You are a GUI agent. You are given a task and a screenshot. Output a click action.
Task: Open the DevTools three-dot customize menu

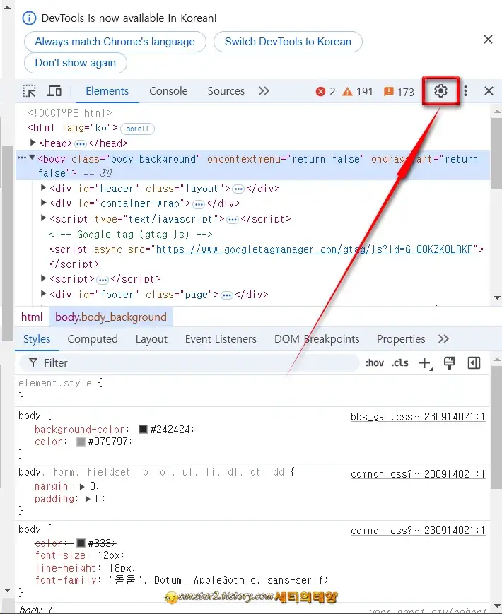pyautogui.click(x=465, y=91)
